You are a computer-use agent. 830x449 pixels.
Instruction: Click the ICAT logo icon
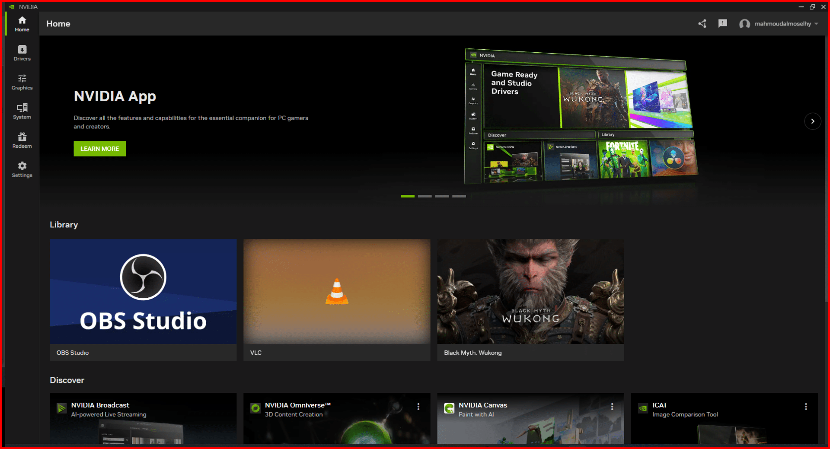pos(643,408)
